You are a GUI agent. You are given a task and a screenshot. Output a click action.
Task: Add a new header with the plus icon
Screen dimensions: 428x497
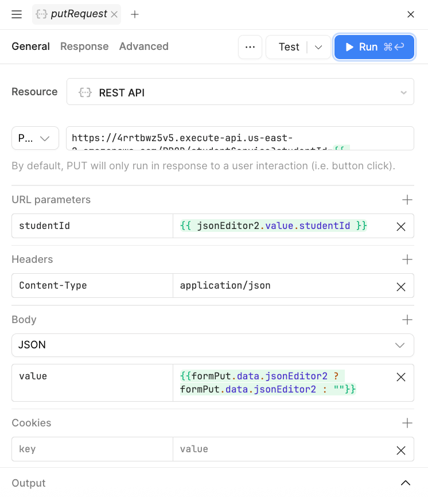coord(407,259)
